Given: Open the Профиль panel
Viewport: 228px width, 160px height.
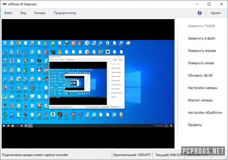Looking at the screenshot, I should tap(195, 125).
